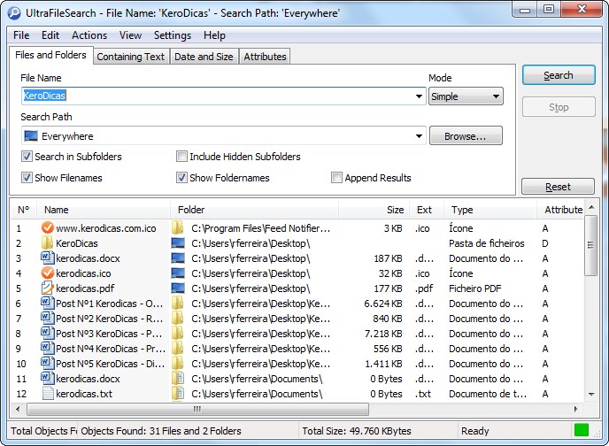Switch to the Date and Size tab

point(204,57)
